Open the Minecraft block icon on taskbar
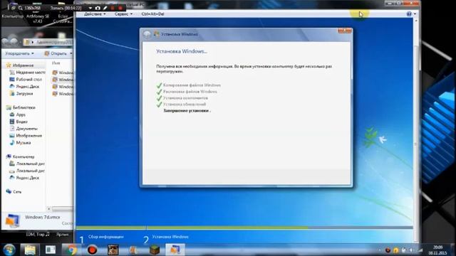 (155, 250)
